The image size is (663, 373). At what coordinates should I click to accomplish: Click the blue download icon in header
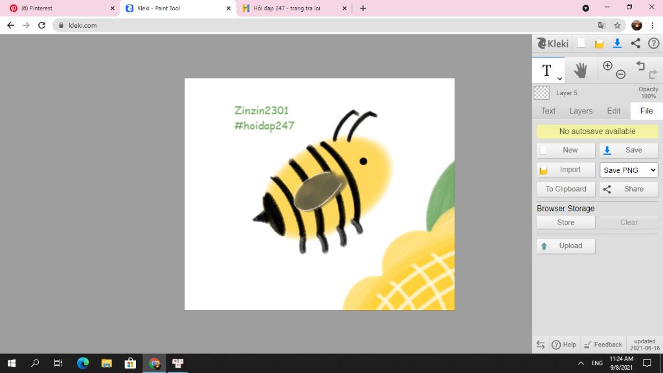click(x=617, y=43)
